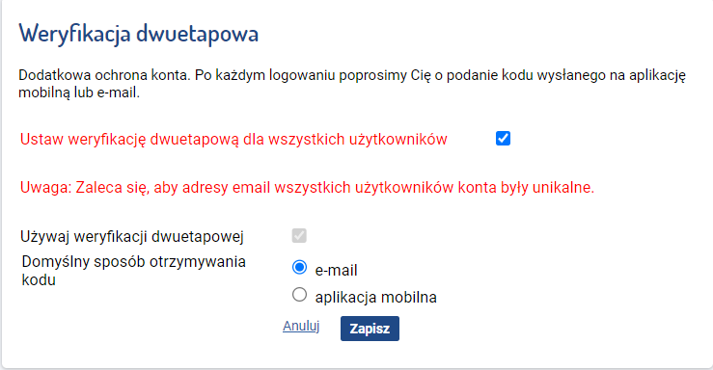The height and width of the screenshot is (370, 713).
Task: Click the 'Domyślny sposób otrzymywania kodu' label
Action: (134, 271)
